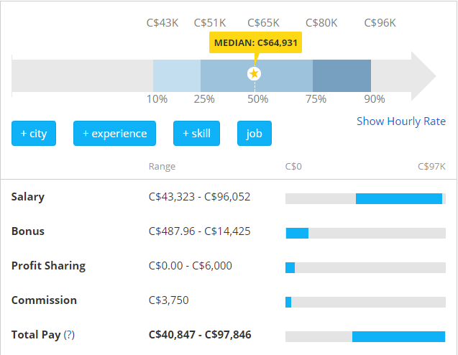Screen dimensions: 458x355
Task: Click the Total Pay row label
Action: [35, 335]
